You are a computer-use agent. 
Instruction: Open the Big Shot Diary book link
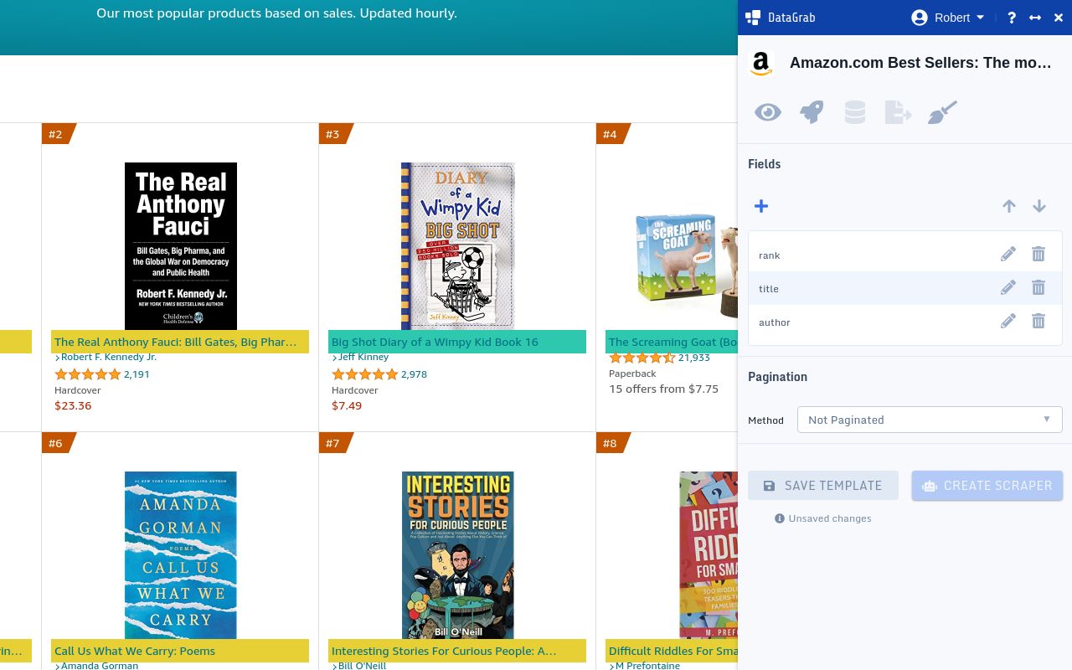tap(435, 341)
